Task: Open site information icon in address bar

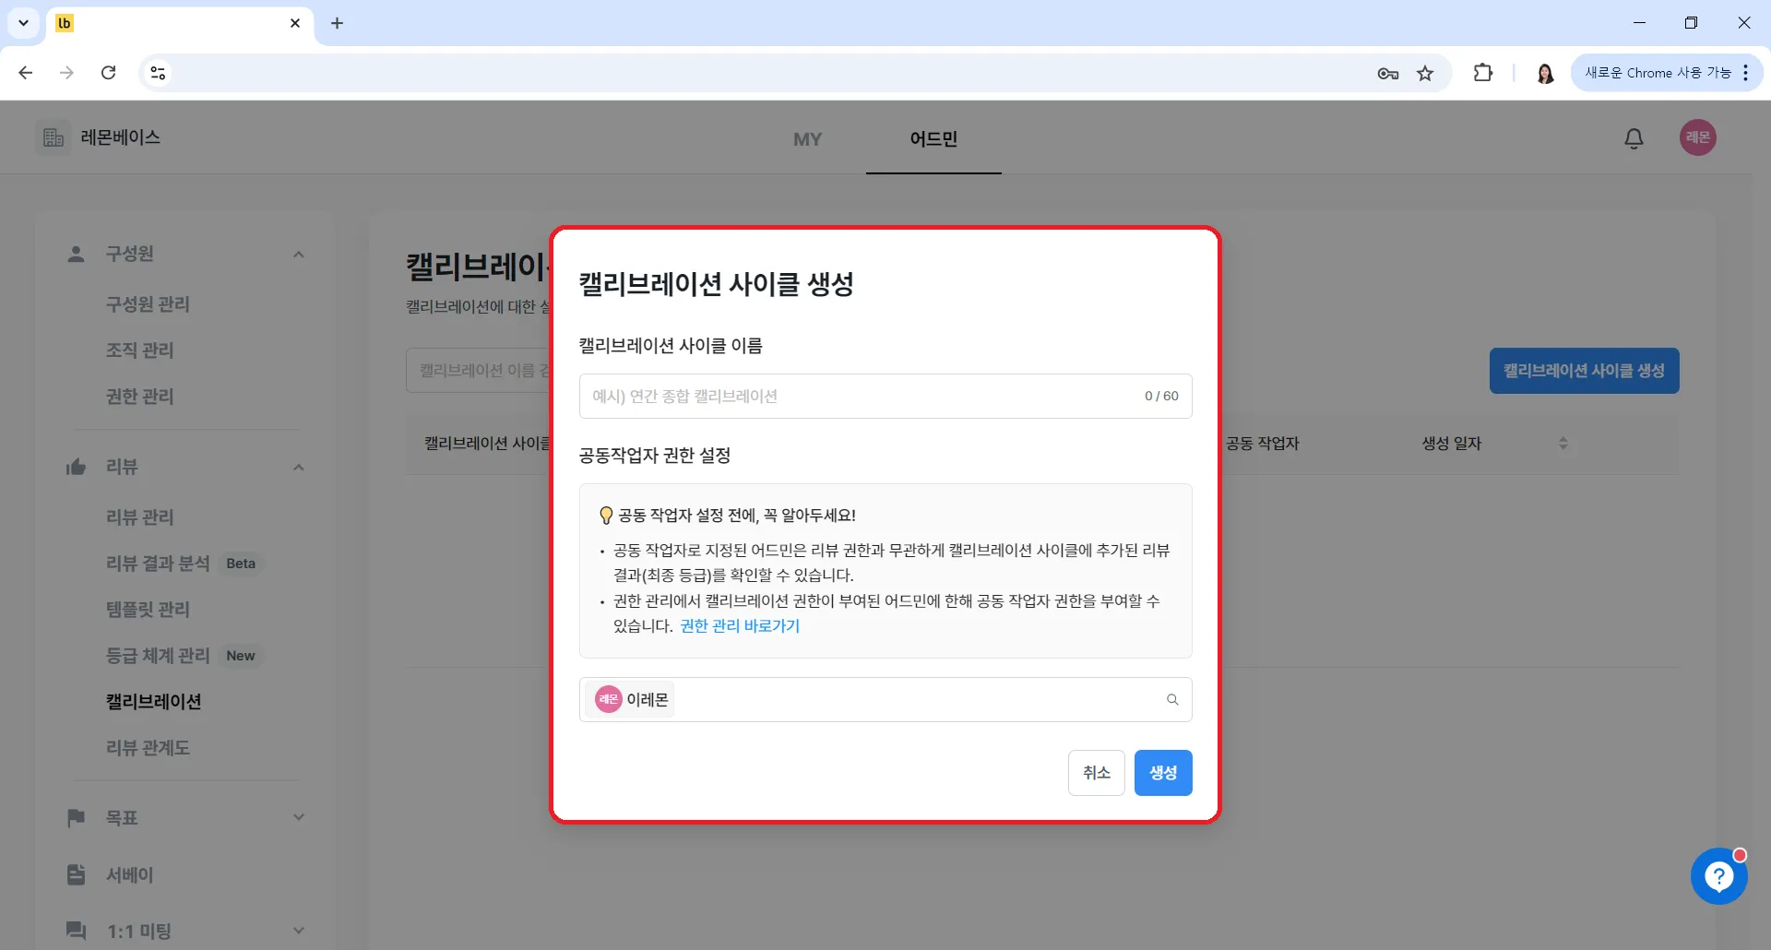Action: [158, 73]
